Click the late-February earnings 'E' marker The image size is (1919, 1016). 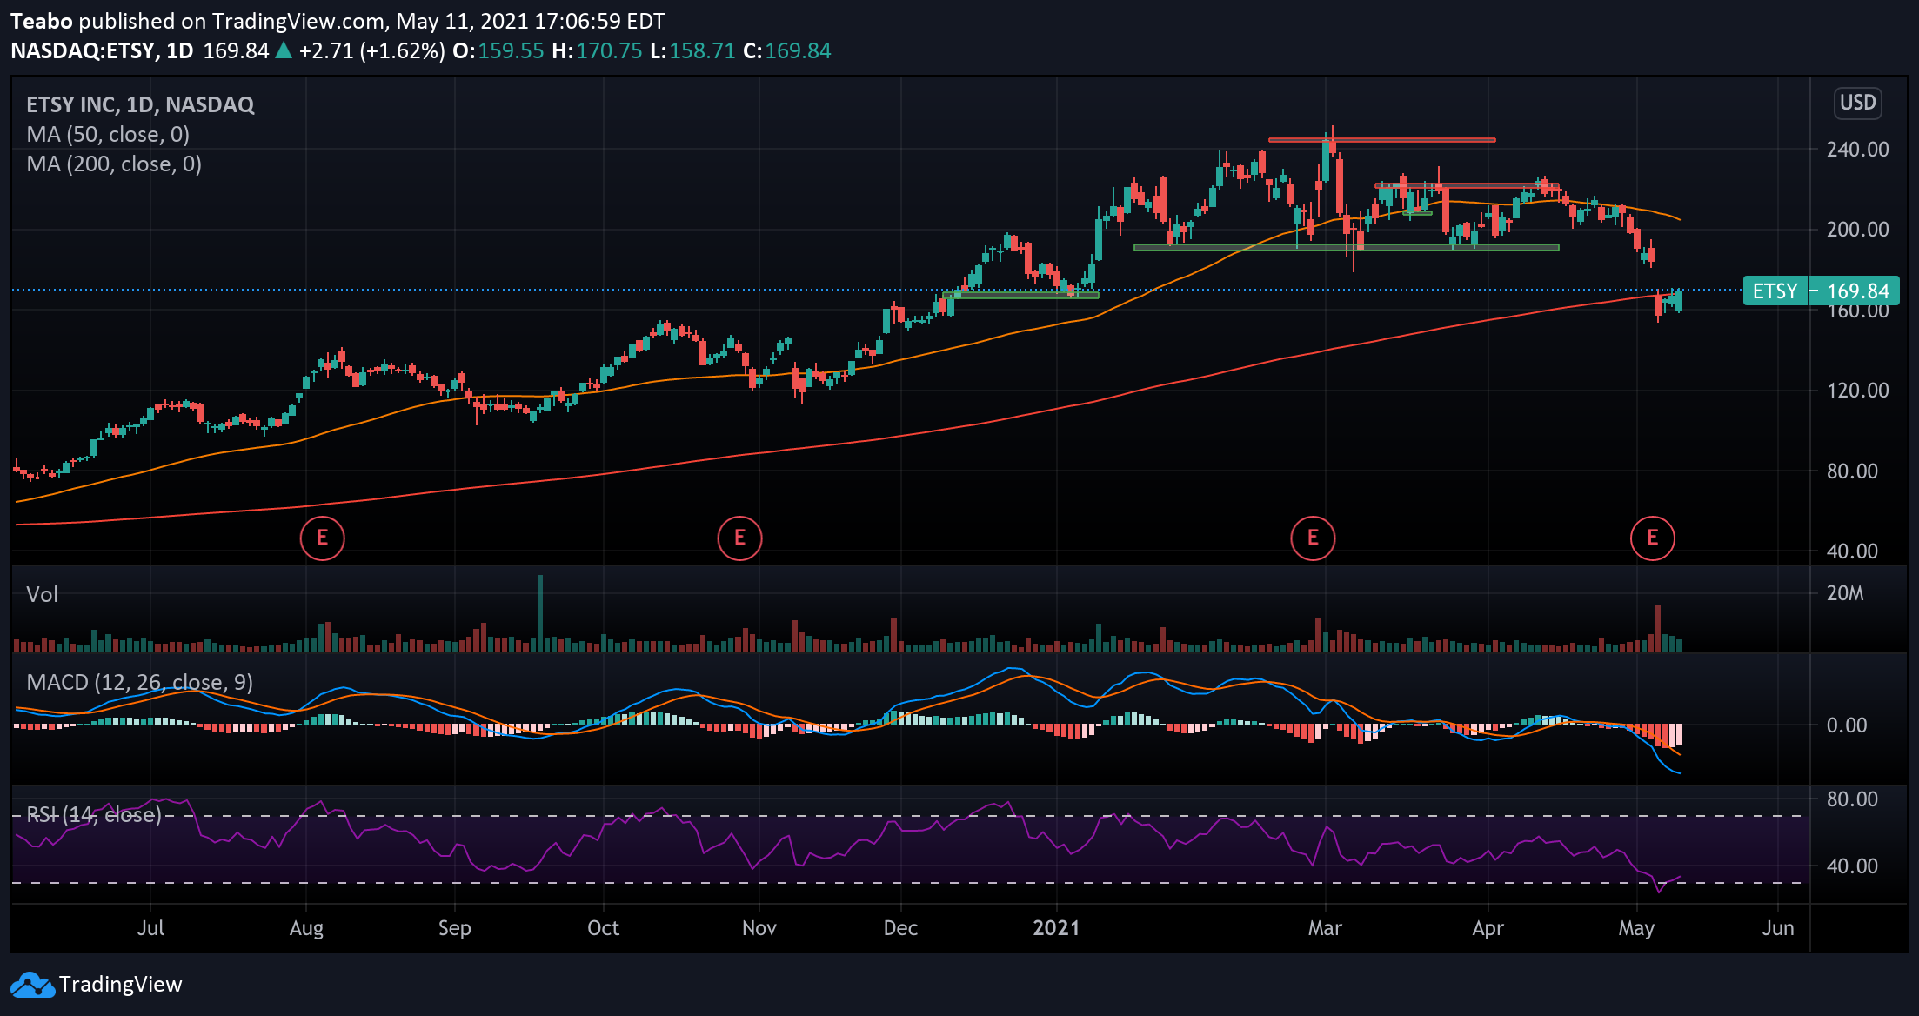1313,538
